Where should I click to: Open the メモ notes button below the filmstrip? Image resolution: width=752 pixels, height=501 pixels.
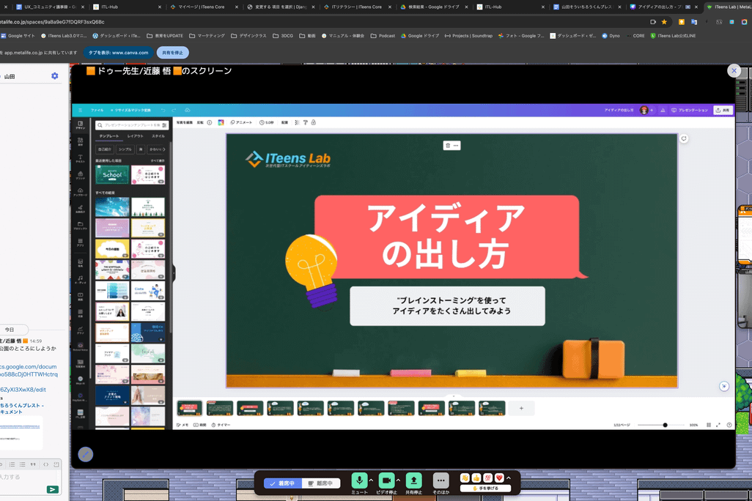point(183,426)
